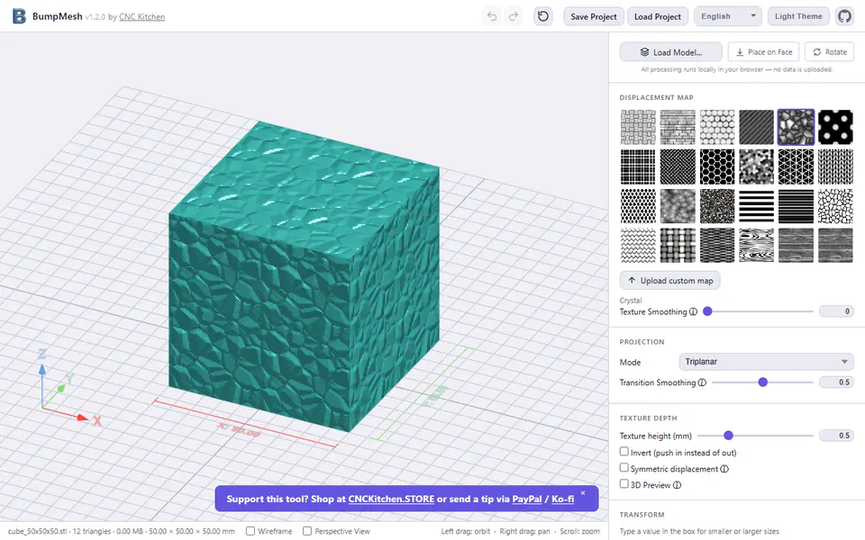Select the zigzag waves displacement map
The width and height of the screenshot is (865, 540).
coord(638,245)
